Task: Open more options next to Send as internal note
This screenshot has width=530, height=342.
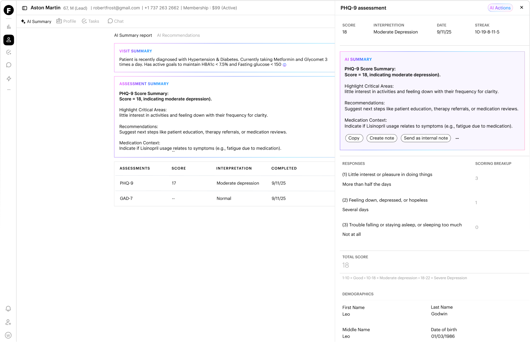Action: tap(457, 138)
